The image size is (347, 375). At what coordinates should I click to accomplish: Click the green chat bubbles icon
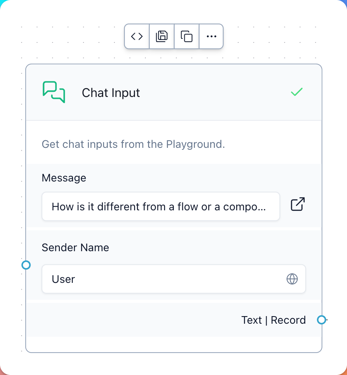54,92
